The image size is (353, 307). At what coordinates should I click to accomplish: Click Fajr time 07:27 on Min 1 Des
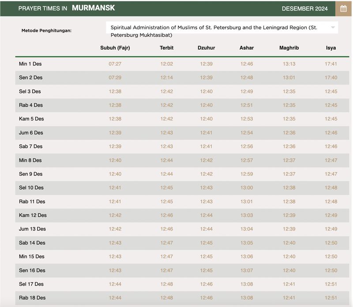115,64
